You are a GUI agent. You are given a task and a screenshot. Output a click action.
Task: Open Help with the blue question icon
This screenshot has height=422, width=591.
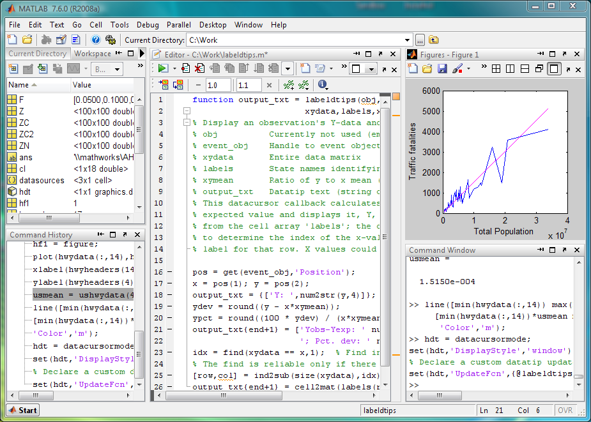pos(95,40)
